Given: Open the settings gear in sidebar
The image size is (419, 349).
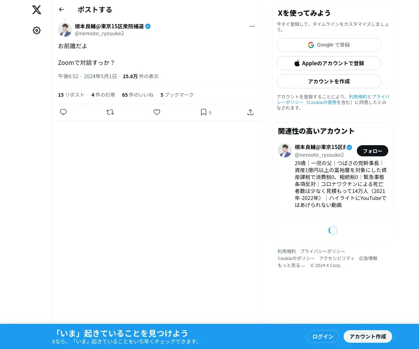Looking at the screenshot, I should (x=37, y=30).
